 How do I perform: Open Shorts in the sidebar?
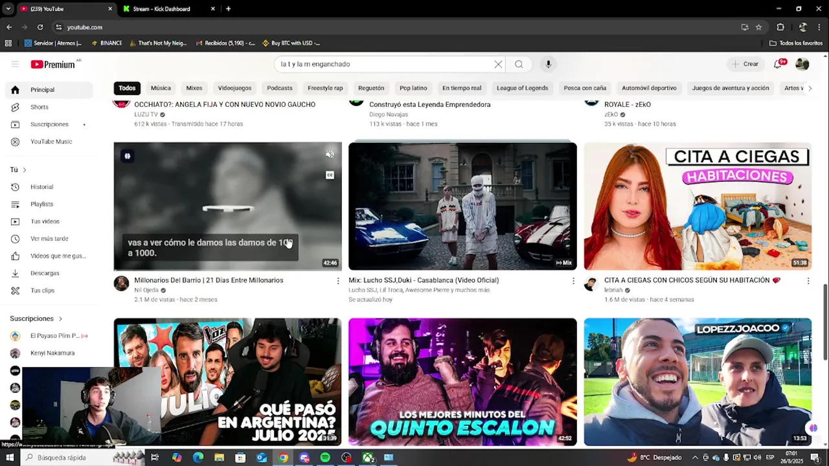pos(49,107)
